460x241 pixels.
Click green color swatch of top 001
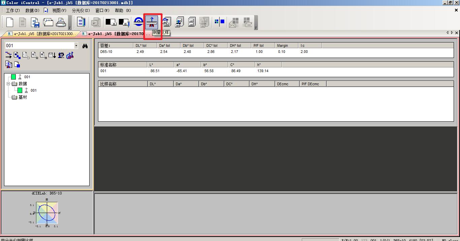click(x=13, y=77)
